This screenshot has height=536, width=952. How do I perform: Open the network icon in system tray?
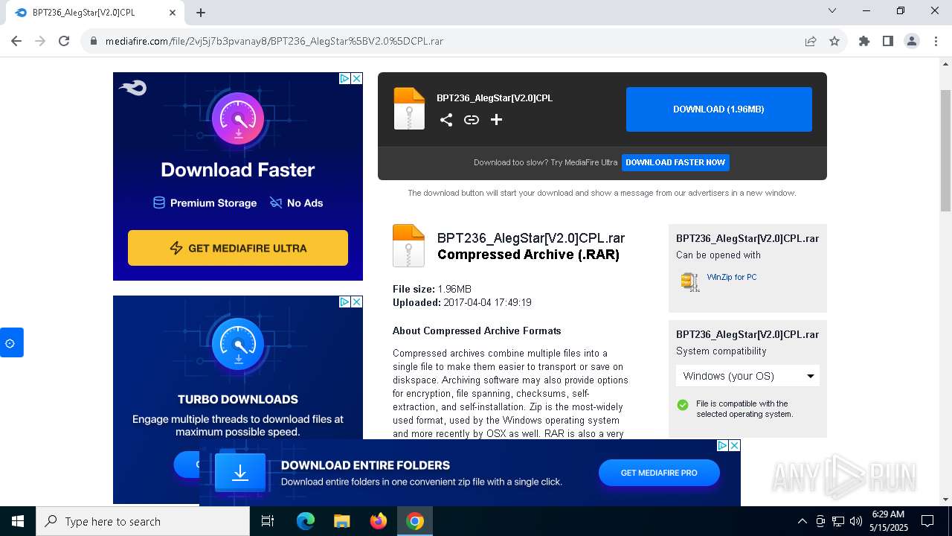(x=838, y=521)
